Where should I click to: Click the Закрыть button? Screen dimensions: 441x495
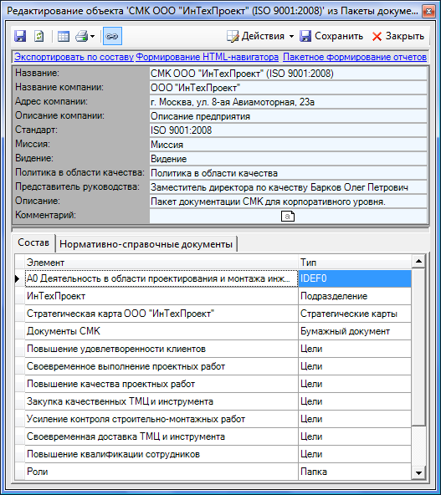(x=398, y=36)
